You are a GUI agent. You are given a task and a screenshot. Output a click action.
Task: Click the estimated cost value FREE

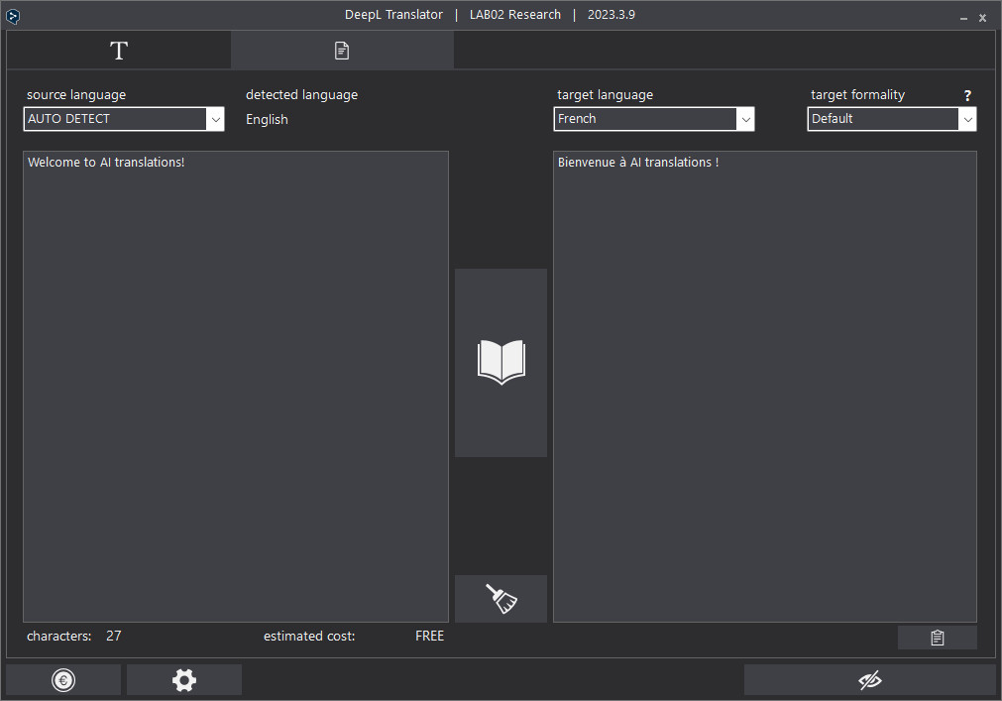pos(429,636)
